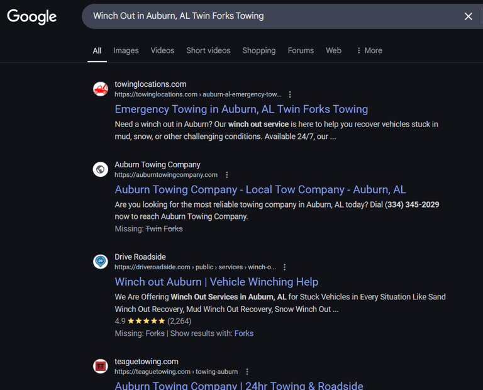Image resolution: width=483 pixels, height=390 pixels.
Task: Go to the Short videos tab
Action: click(208, 50)
